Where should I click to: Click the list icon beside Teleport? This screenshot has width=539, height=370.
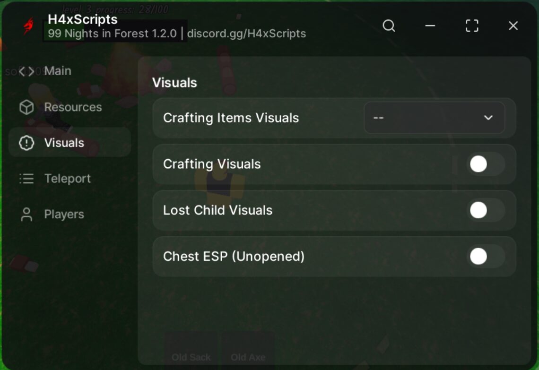coord(26,179)
